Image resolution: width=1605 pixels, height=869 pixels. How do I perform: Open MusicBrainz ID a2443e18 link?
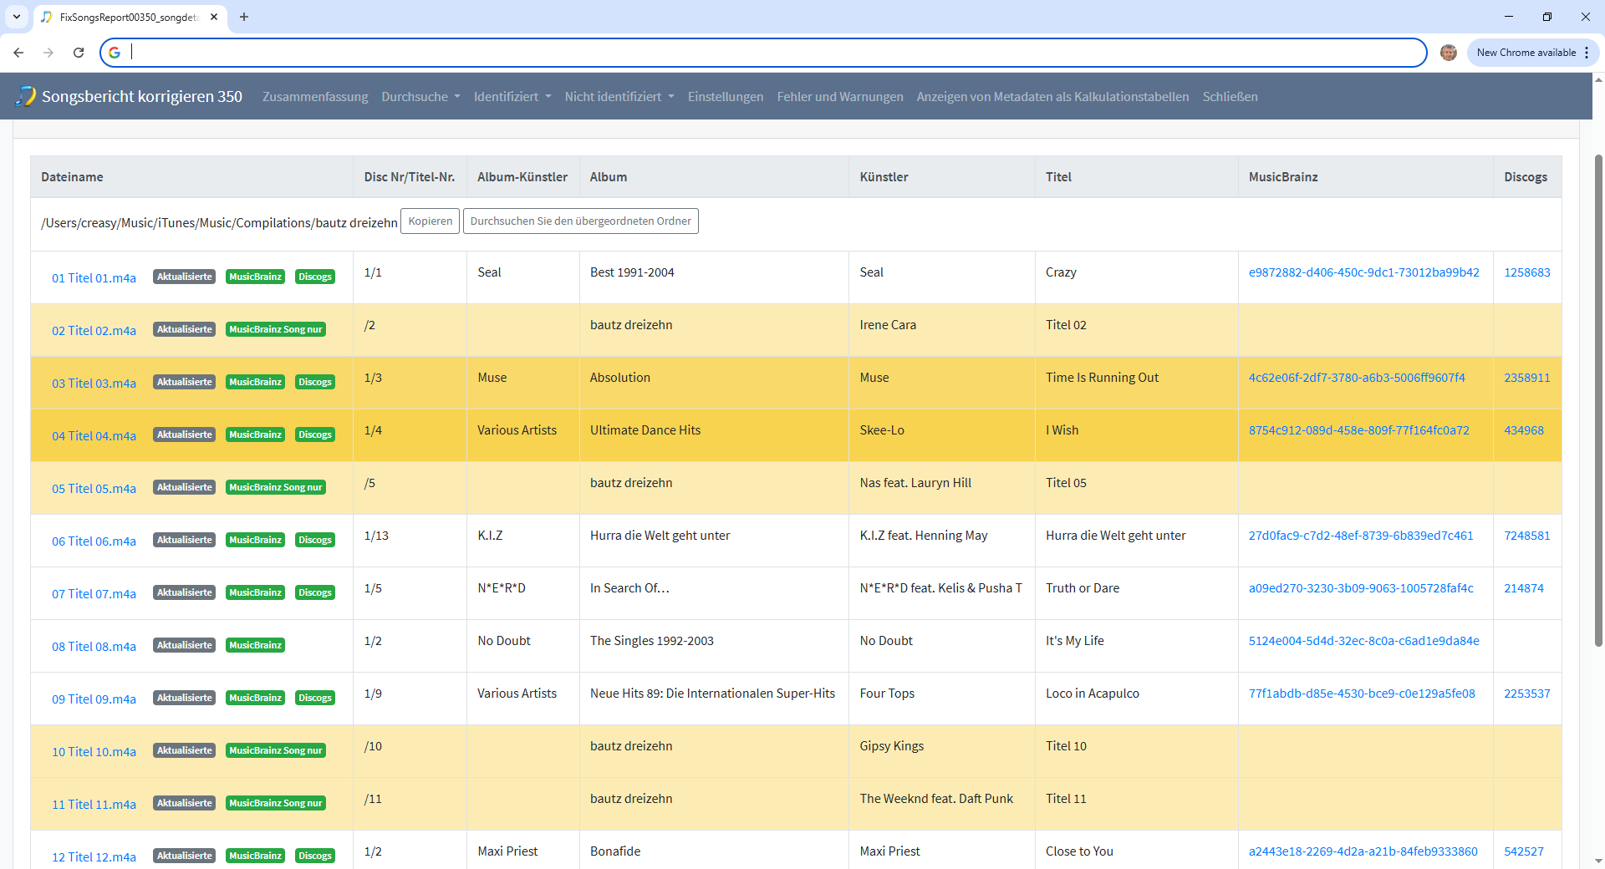(x=1363, y=851)
